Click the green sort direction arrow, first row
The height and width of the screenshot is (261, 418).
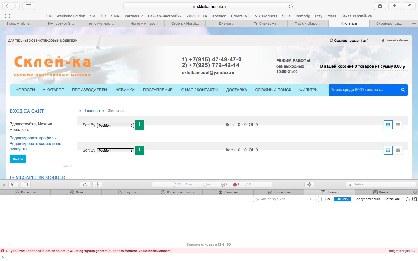(139, 125)
